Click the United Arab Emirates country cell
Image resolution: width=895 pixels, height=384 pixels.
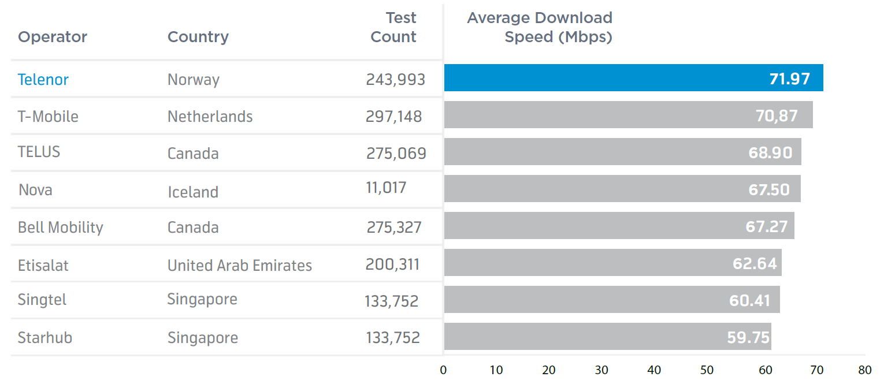[x=239, y=265]
